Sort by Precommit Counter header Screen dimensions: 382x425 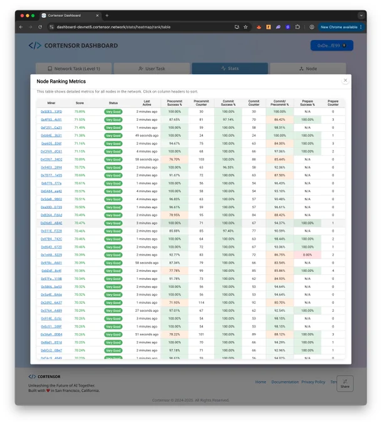(201, 103)
